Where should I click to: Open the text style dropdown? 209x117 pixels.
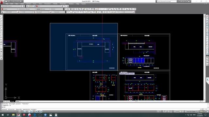(x=10, y=12)
